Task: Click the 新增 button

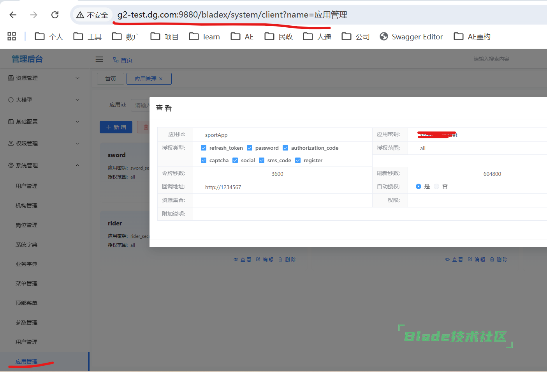Action: pyautogui.click(x=116, y=127)
